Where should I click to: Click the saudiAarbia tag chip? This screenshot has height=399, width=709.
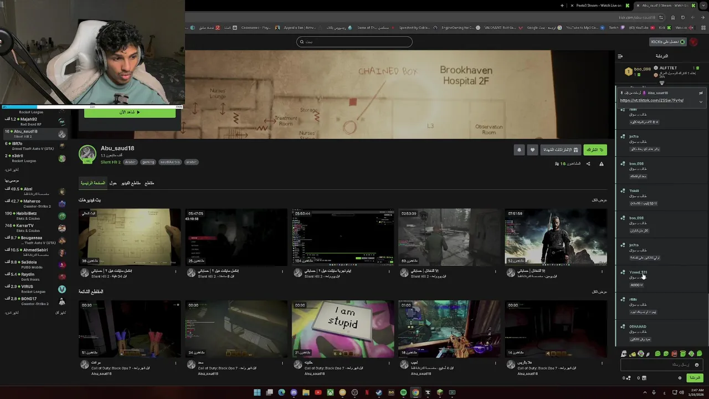170,162
